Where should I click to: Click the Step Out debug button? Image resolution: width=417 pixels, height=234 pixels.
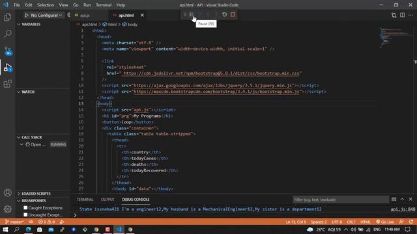216,14
